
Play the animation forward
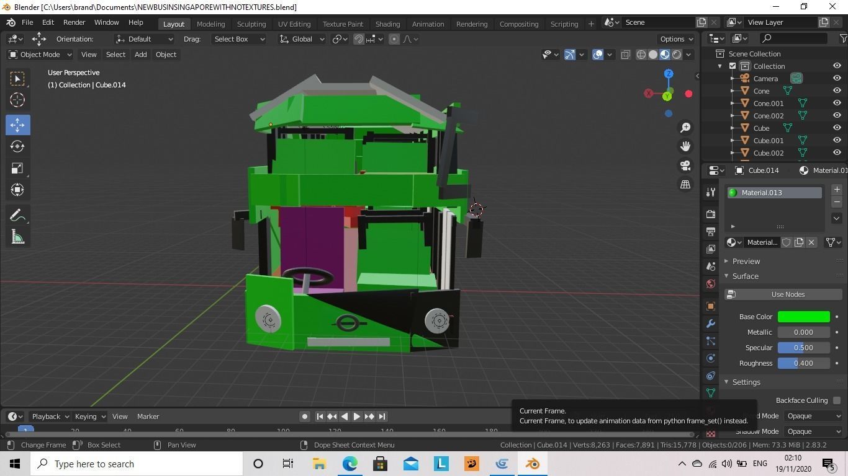tap(356, 416)
